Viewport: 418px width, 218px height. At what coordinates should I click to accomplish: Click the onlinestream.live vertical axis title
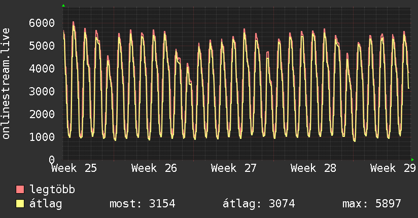point(6,84)
